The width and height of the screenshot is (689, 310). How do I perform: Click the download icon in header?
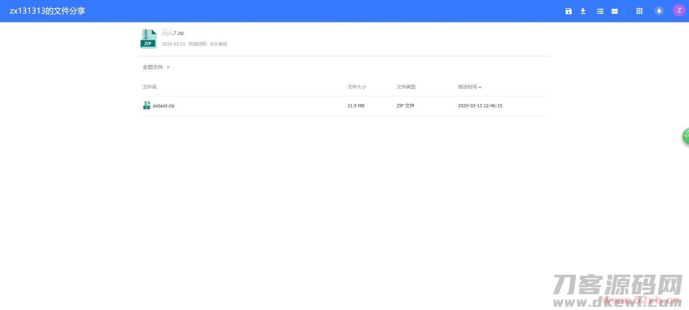point(583,11)
